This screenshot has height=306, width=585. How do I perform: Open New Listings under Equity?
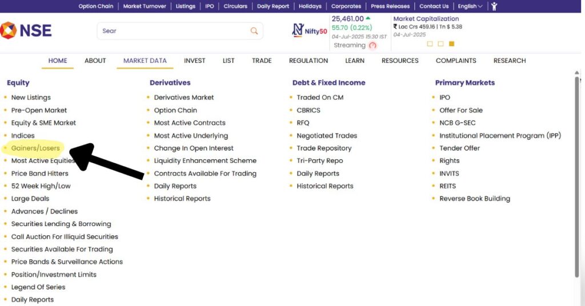31,97
